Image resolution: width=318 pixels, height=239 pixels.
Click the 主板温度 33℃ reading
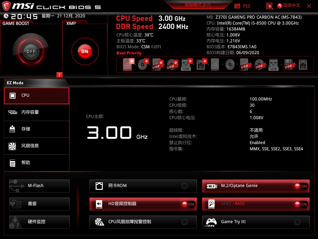coord(131,41)
